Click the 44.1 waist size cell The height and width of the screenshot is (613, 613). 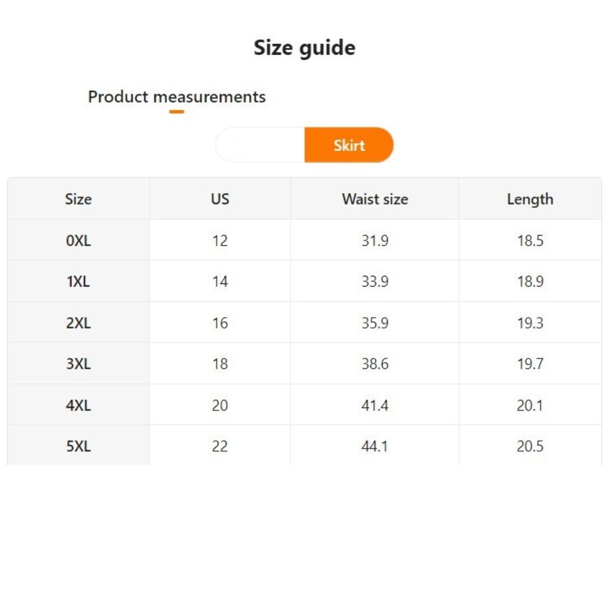click(x=374, y=446)
